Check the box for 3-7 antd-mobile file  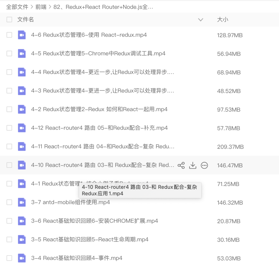pyautogui.click(x=9, y=202)
